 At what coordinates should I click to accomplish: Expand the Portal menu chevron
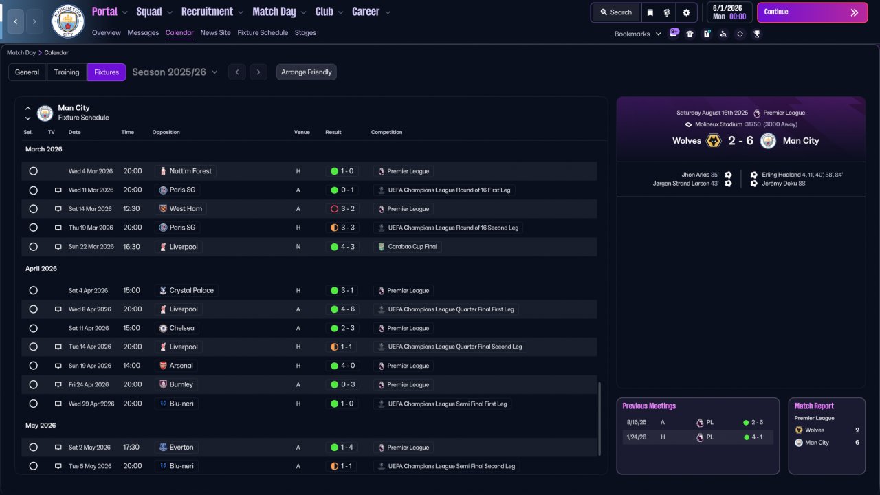124,12
